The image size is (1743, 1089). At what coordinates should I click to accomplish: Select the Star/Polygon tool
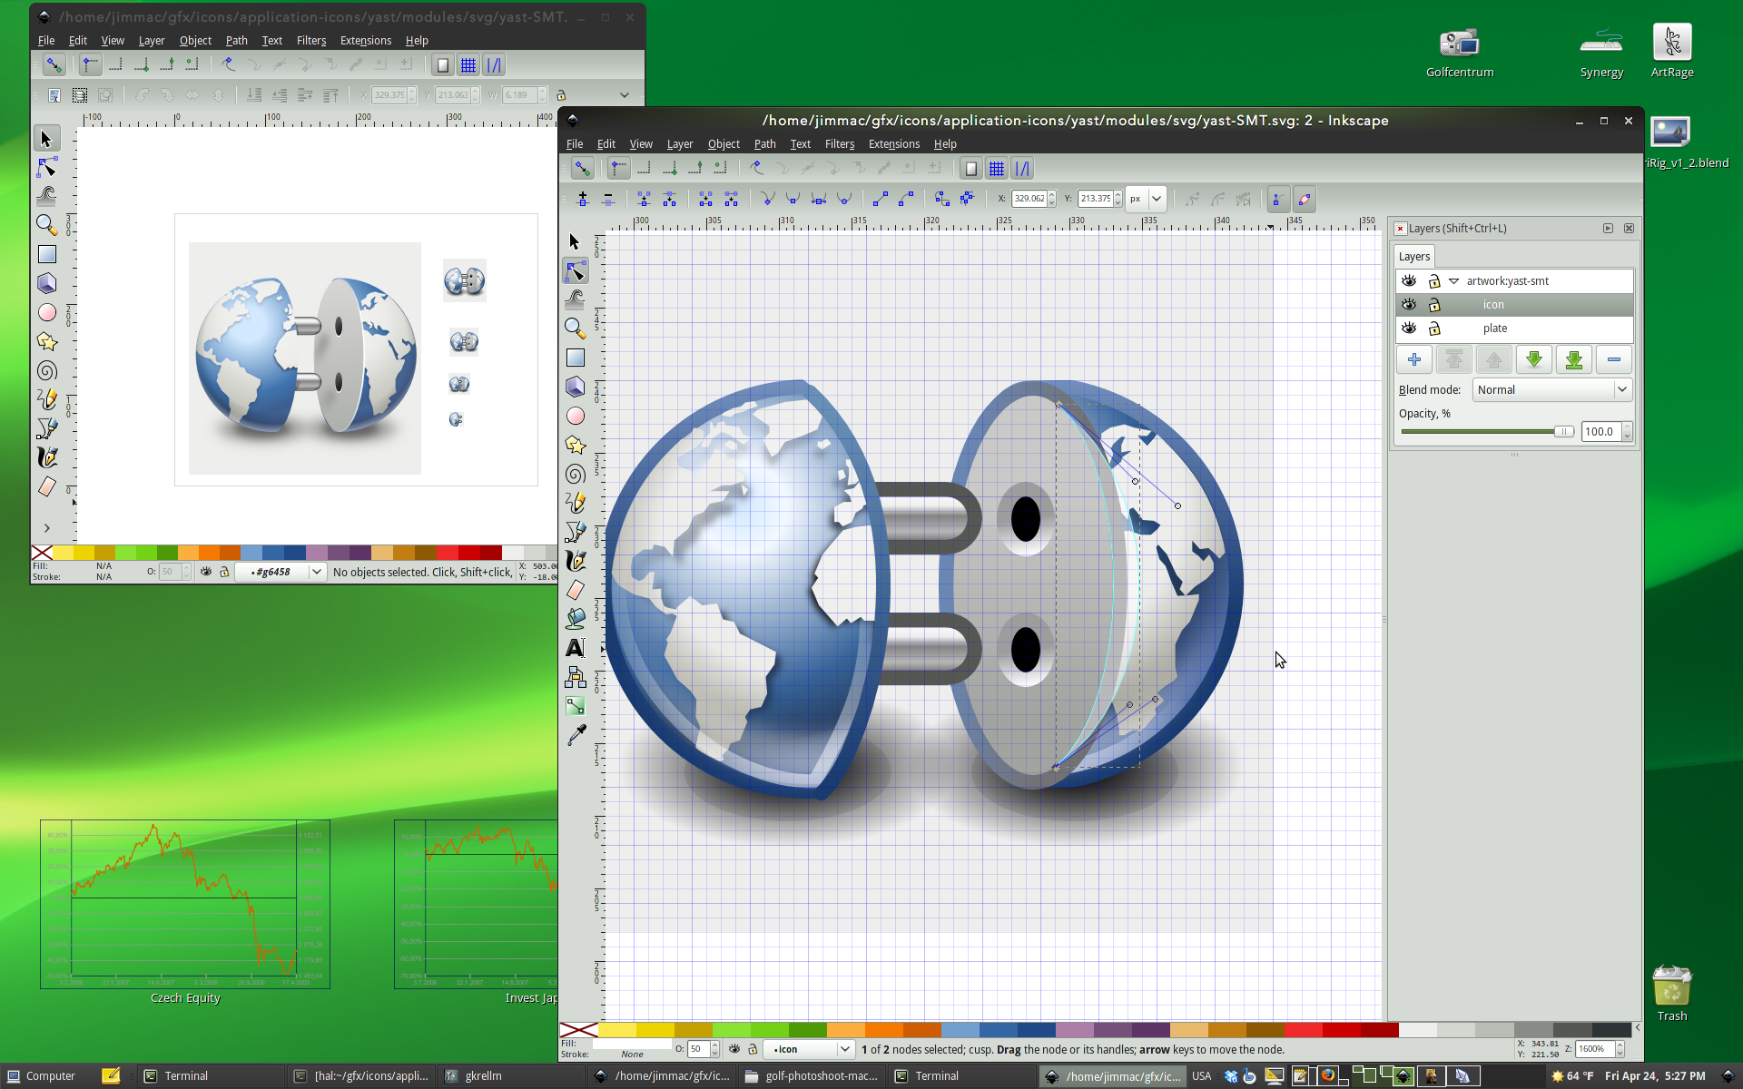coord(576,446)
